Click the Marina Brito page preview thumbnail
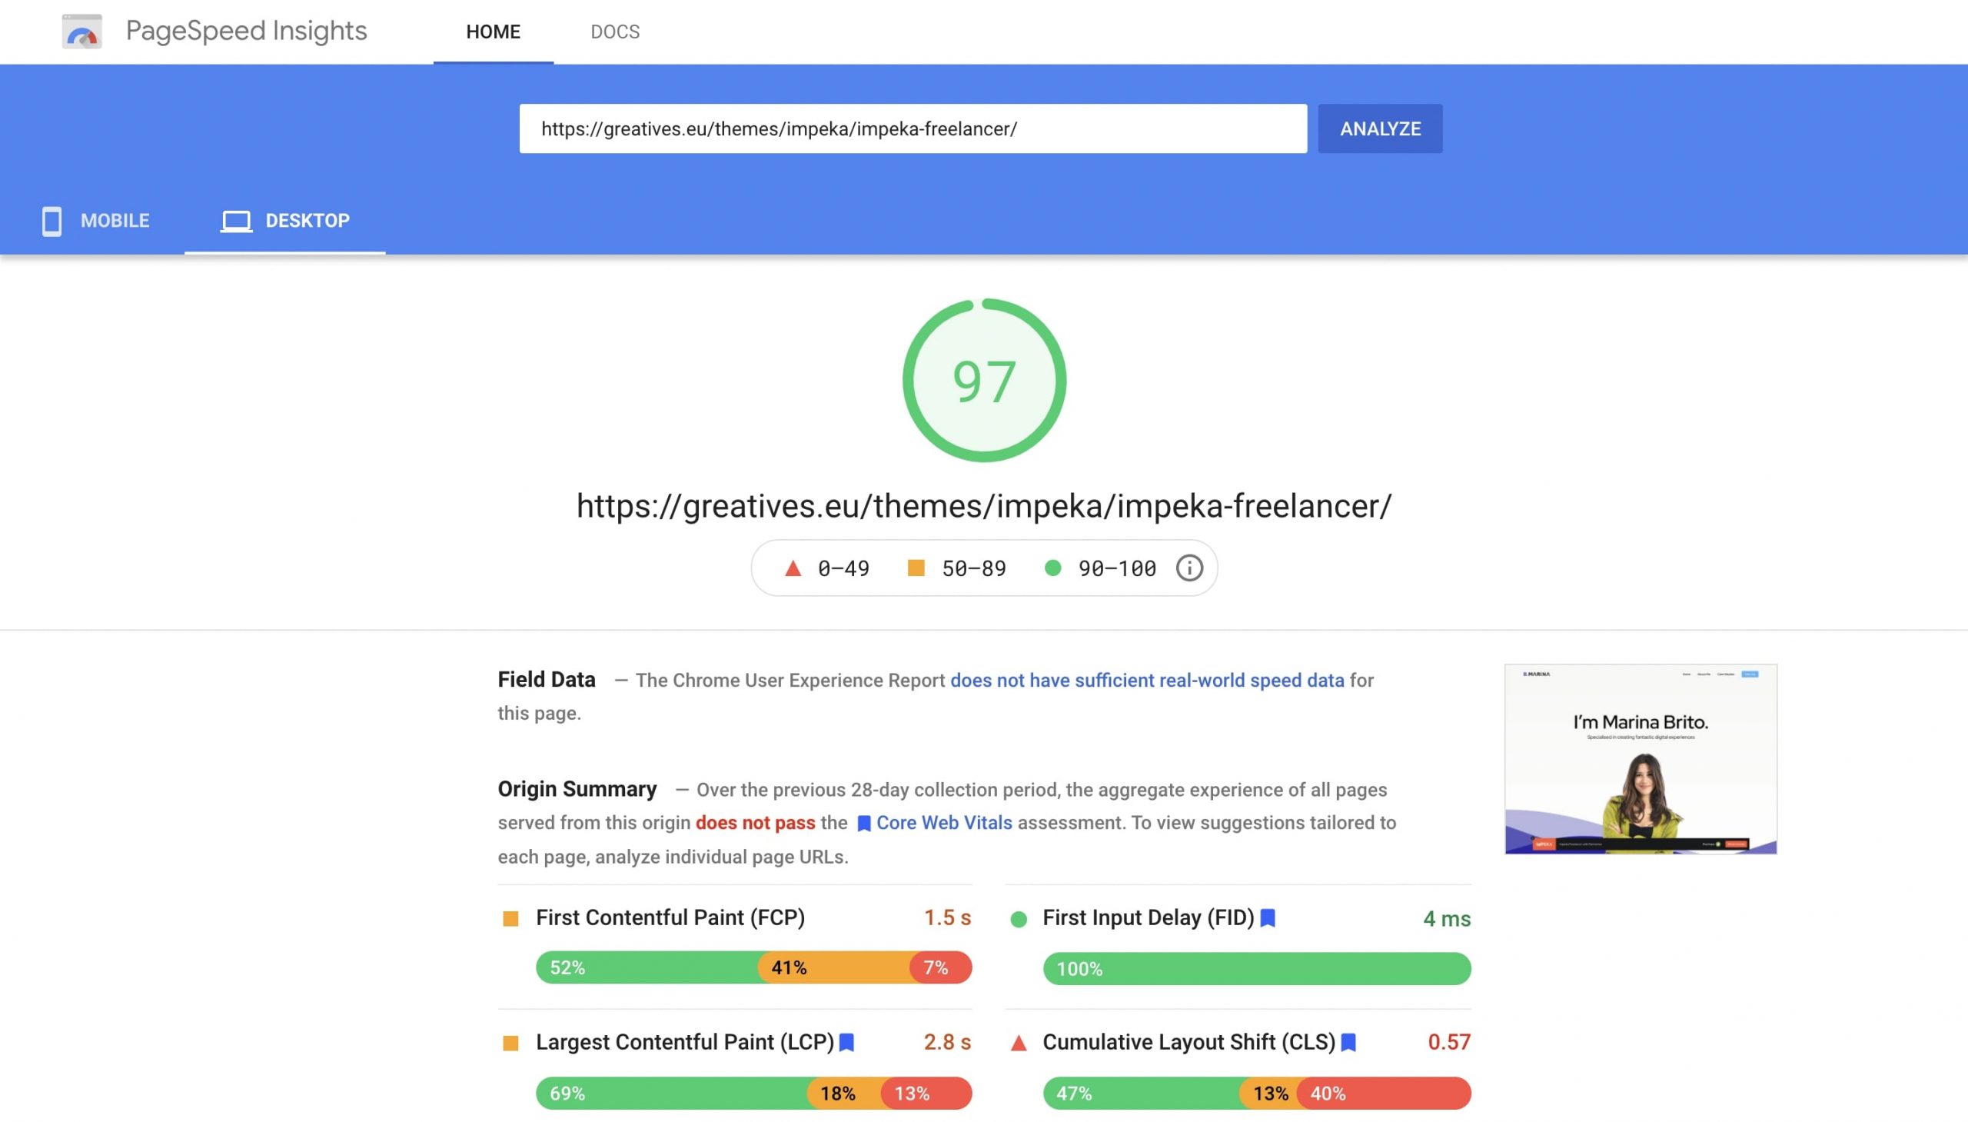Viewport: 1968px width, 1122px height. coord(1639,759)
